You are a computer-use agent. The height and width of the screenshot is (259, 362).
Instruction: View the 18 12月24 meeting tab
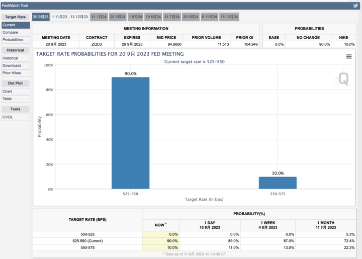(229, 17)
